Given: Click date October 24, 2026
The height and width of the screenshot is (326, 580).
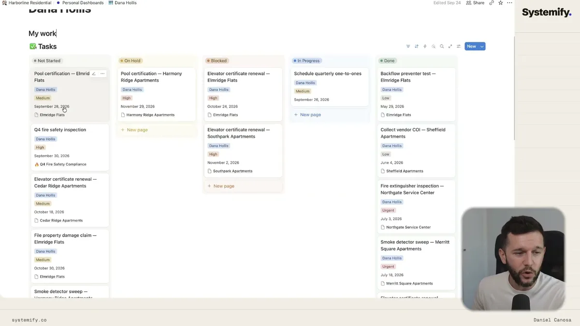Looking at the screenshot, I should point(222,106).
